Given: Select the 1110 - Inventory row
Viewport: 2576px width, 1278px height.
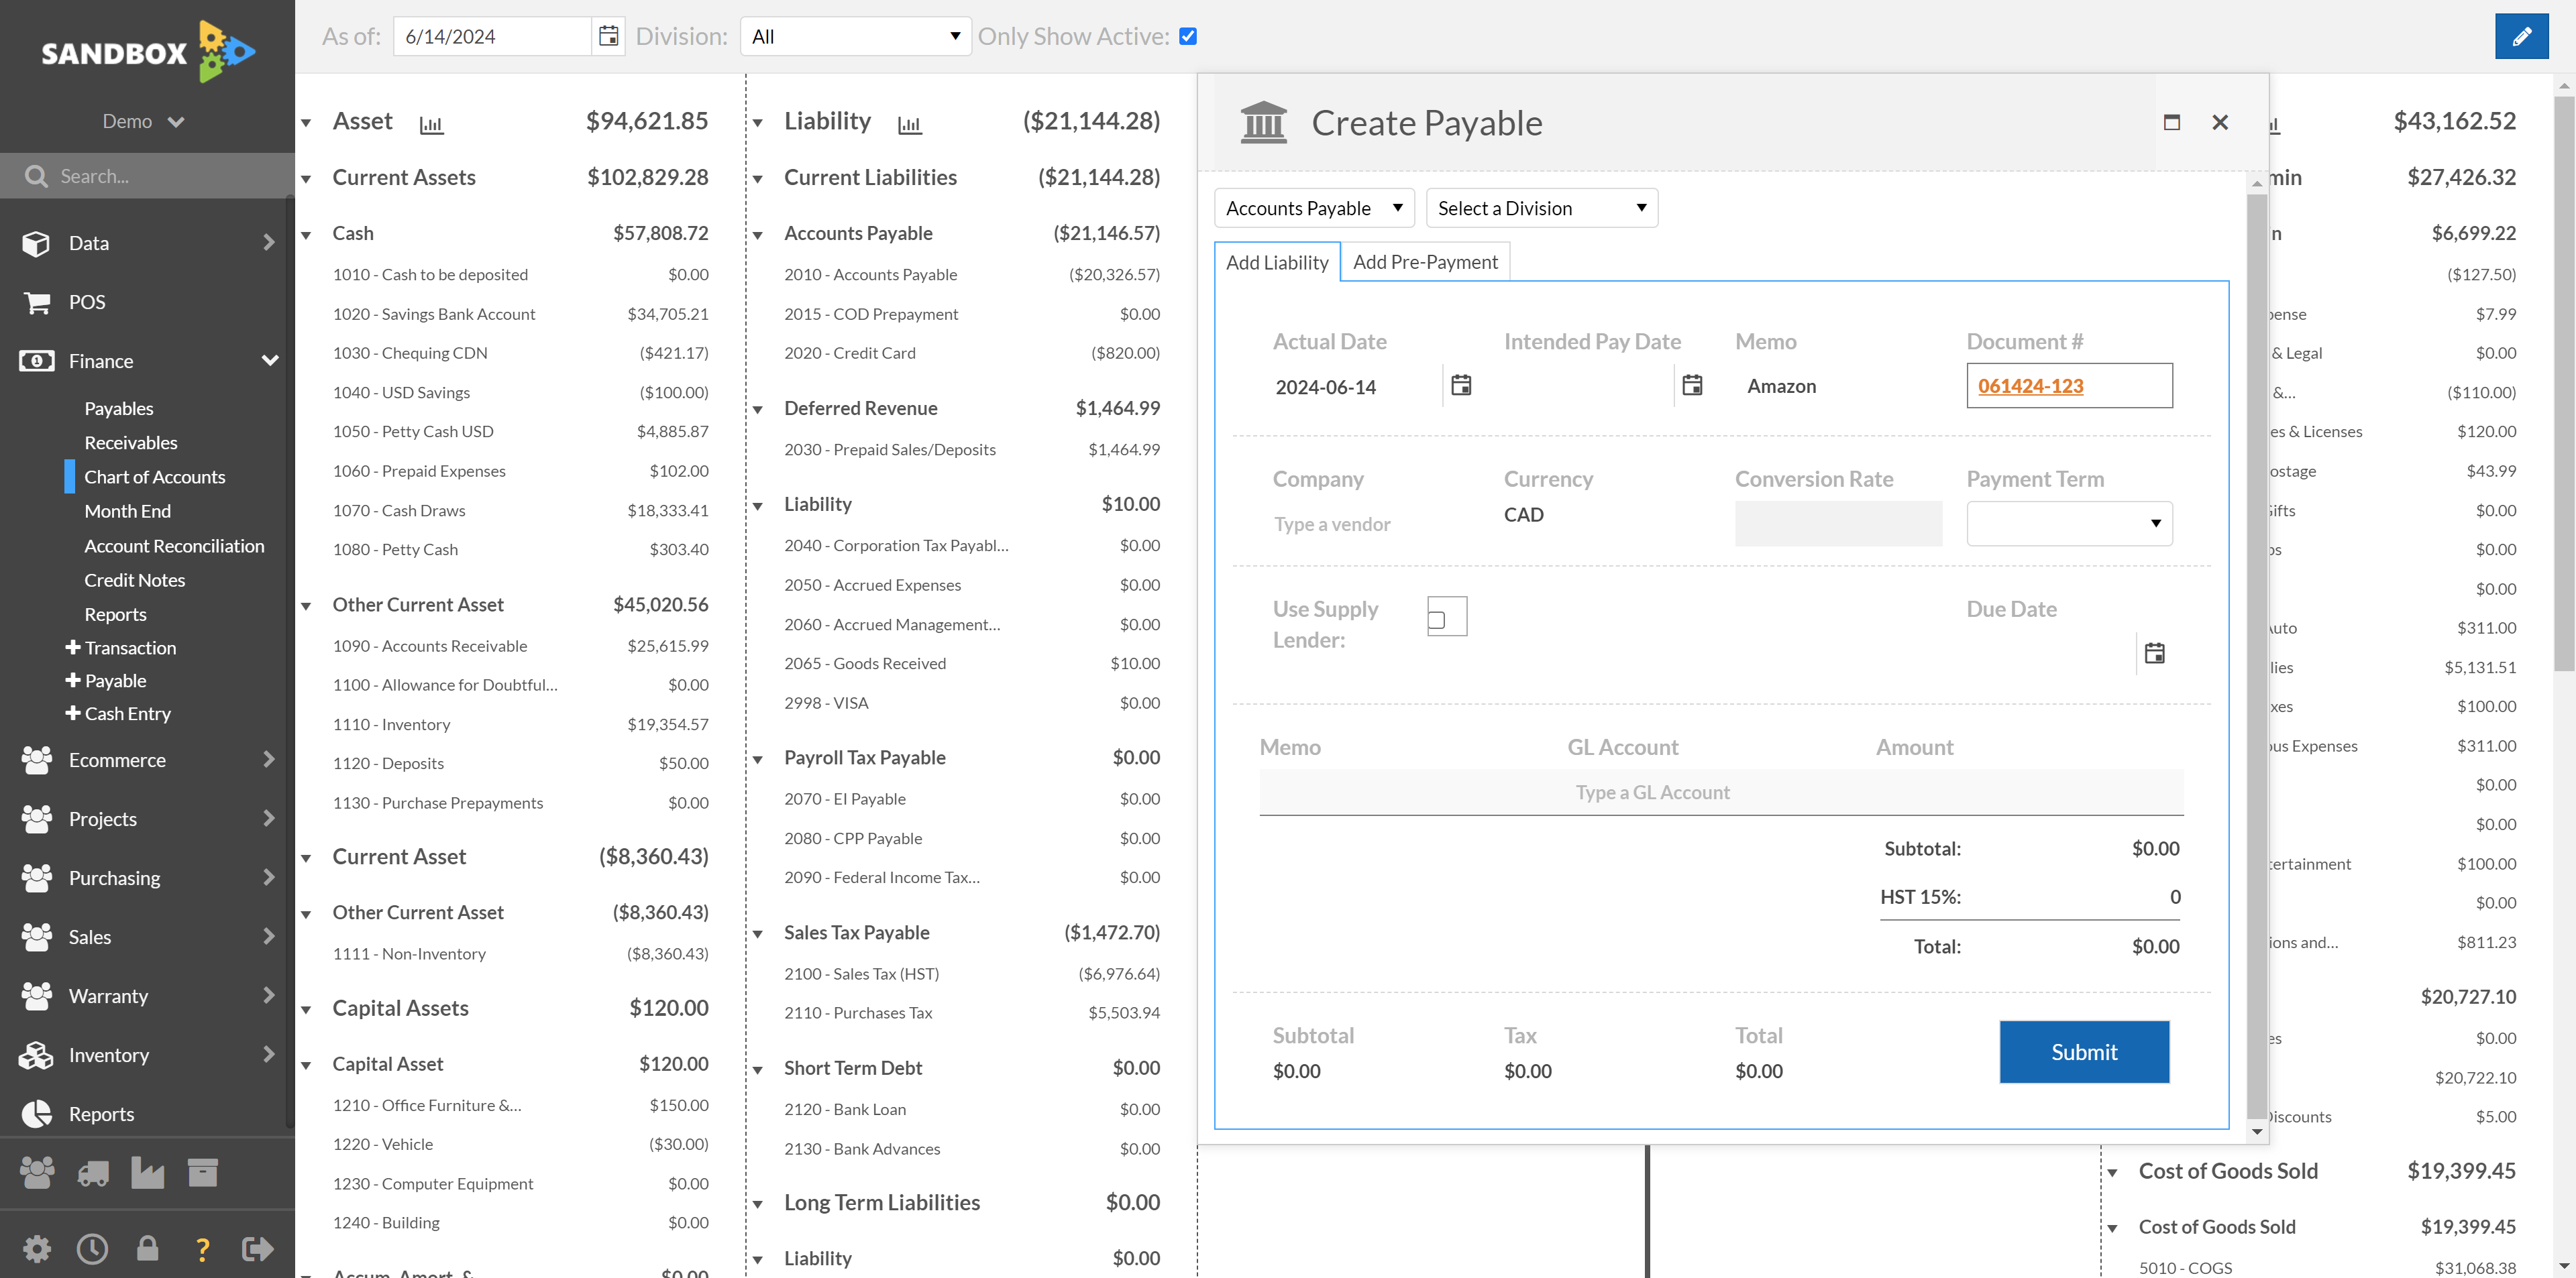Looking at the screenshot, I should point(521,724).
